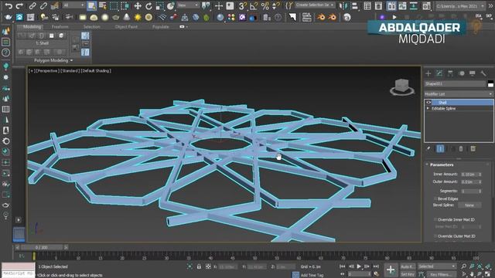Select the Select and Link tool
495x278 pixels.
click(x=32, y=5)
